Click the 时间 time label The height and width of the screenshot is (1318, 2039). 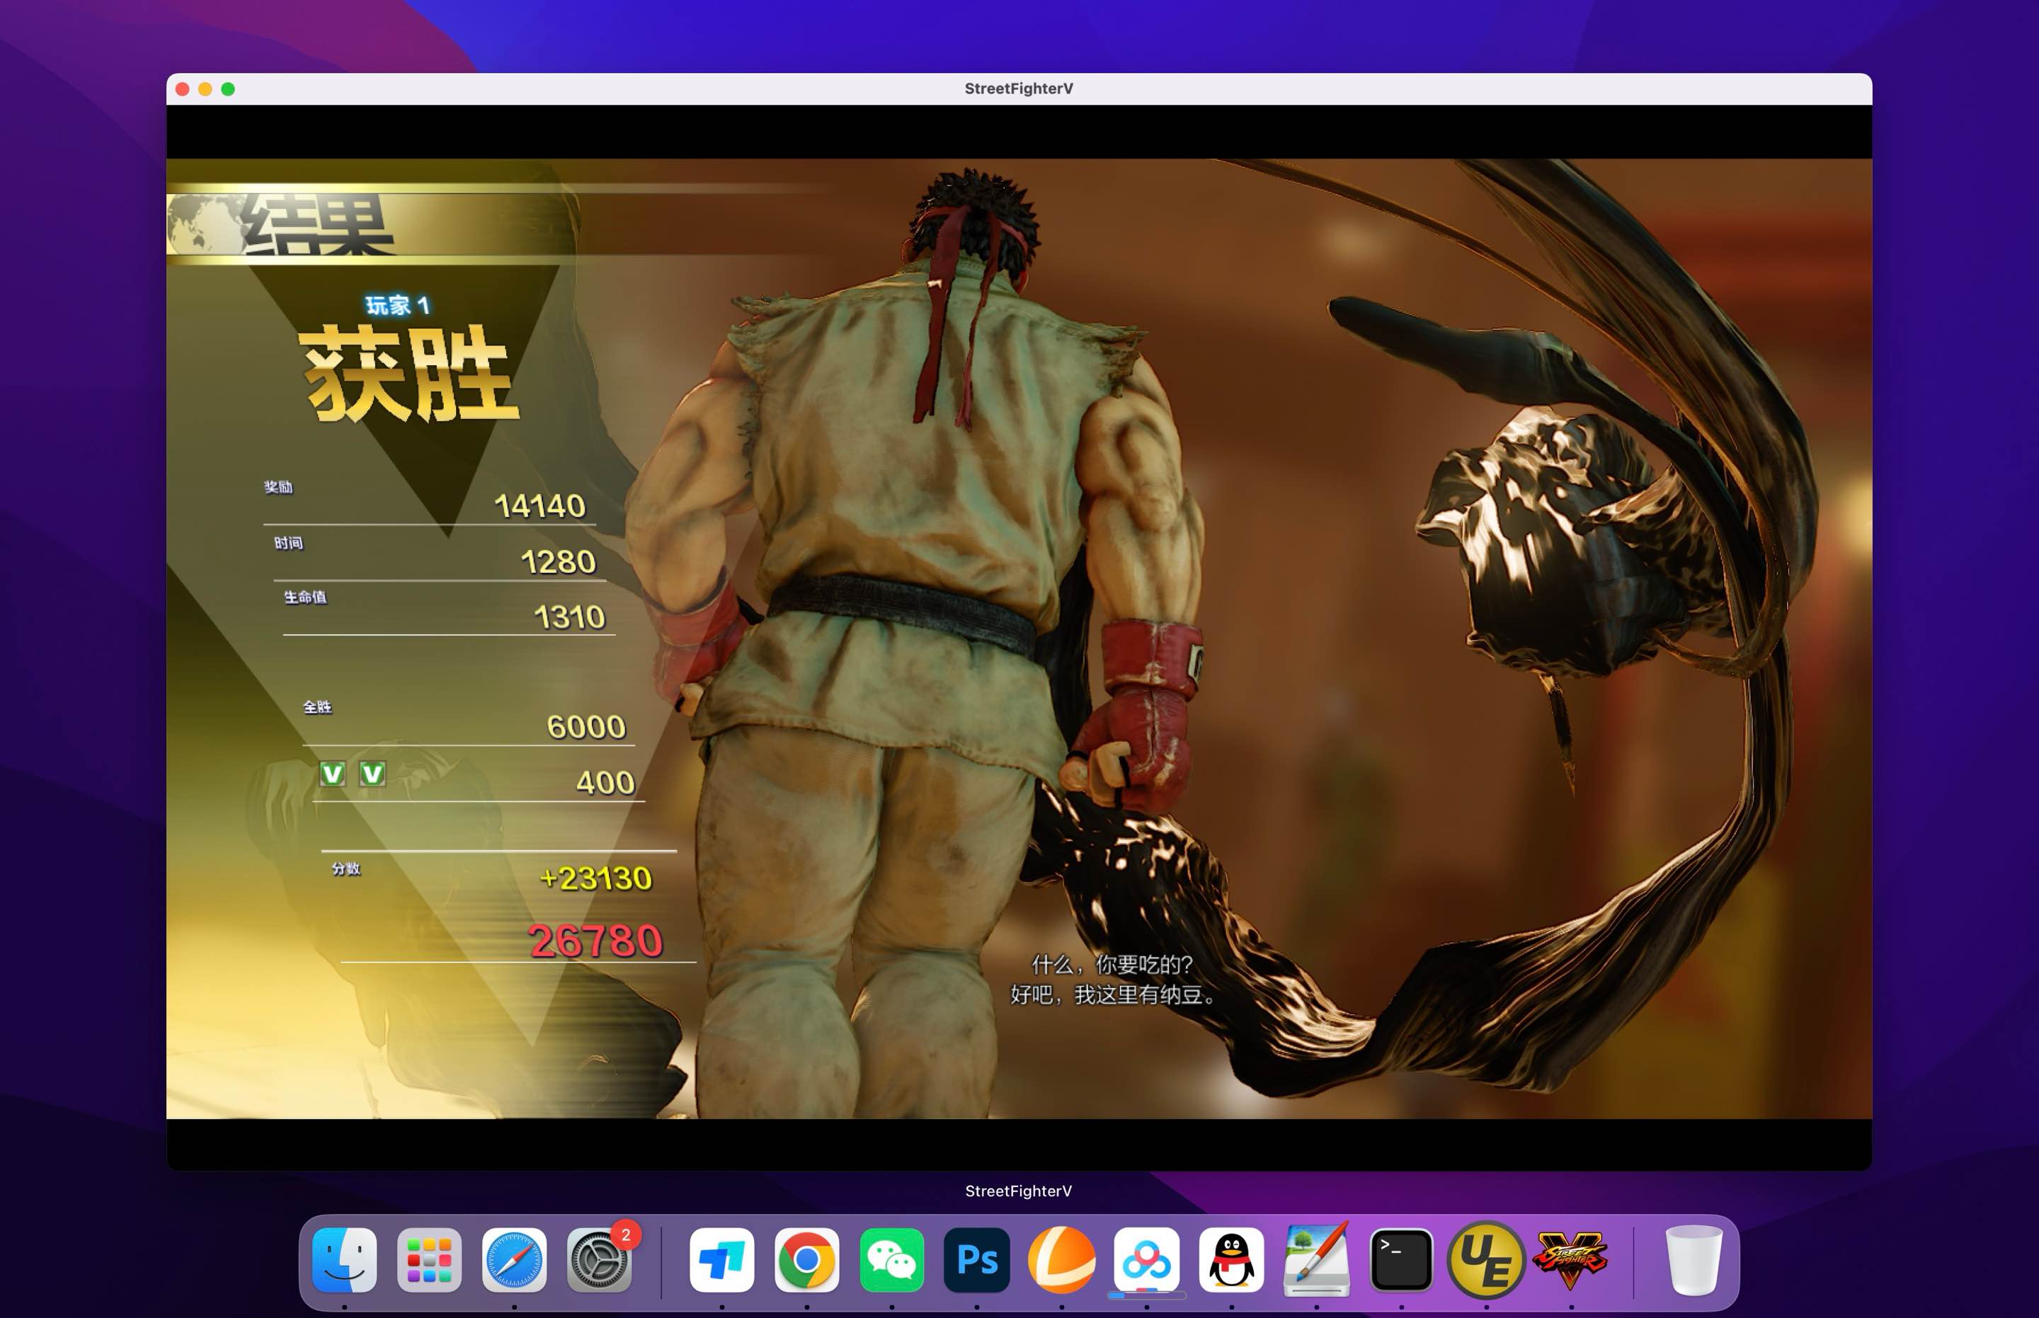point(288,544)
